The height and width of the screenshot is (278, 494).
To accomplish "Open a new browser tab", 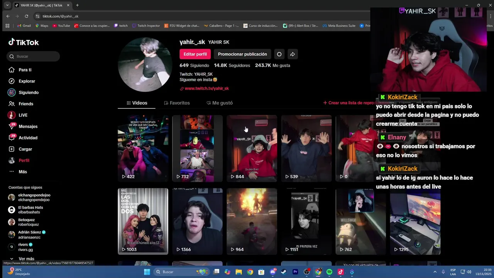I will pos(77,5).
